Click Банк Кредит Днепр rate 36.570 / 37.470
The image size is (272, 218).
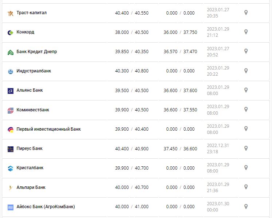tap(180, 52)
